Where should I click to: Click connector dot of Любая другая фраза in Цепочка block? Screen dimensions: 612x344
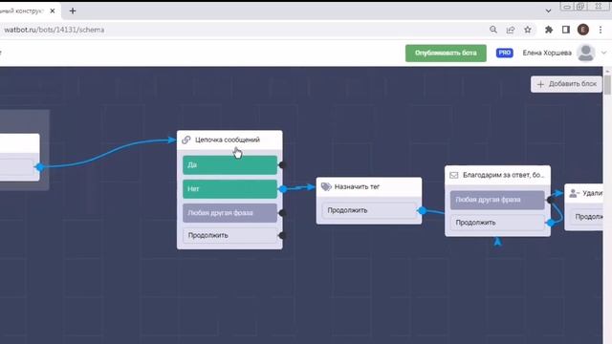pyautogui.click(x=283, y=213)
